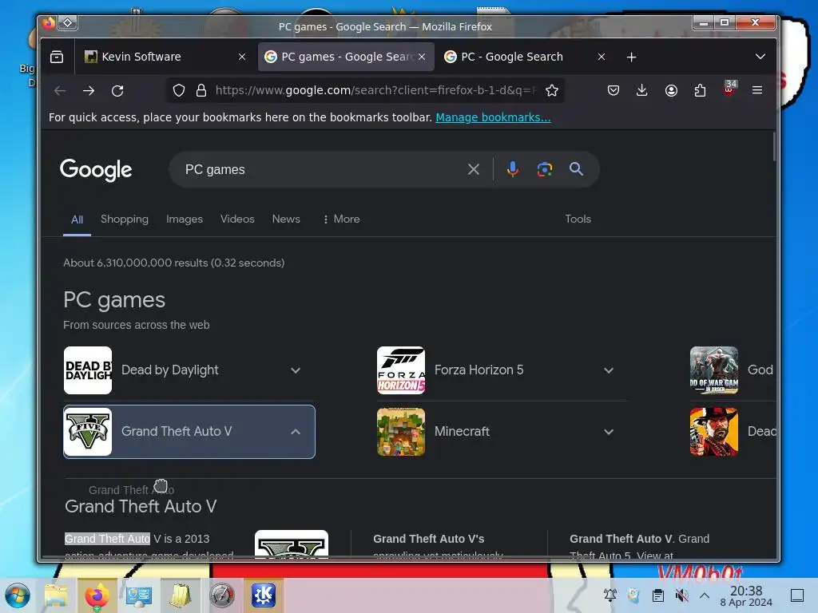Expand the Dead by Daylight entry
Image resolution: width=818 pixels, height=613 pixels.
(x=296, y=370)
